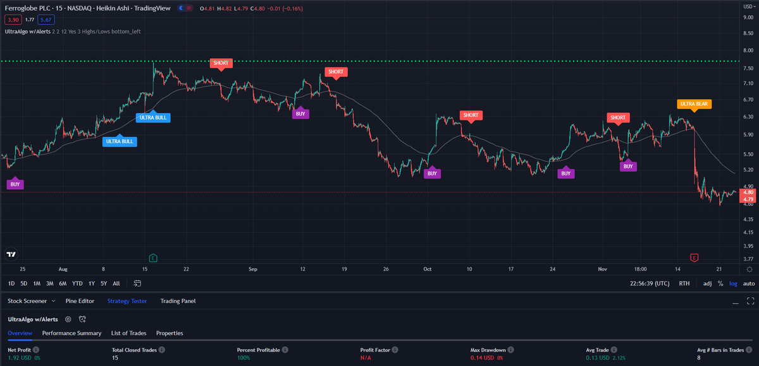
Task: Click the delayed data icon beside title
Action: click(x=190, y=8)
